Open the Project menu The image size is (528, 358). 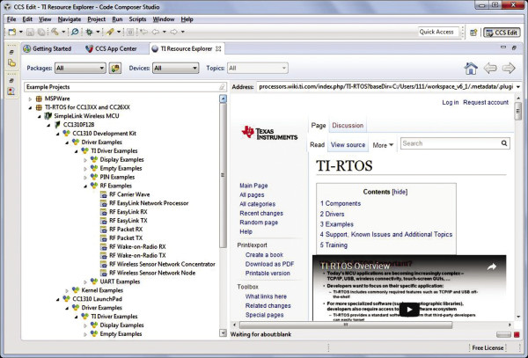(96, 19)
